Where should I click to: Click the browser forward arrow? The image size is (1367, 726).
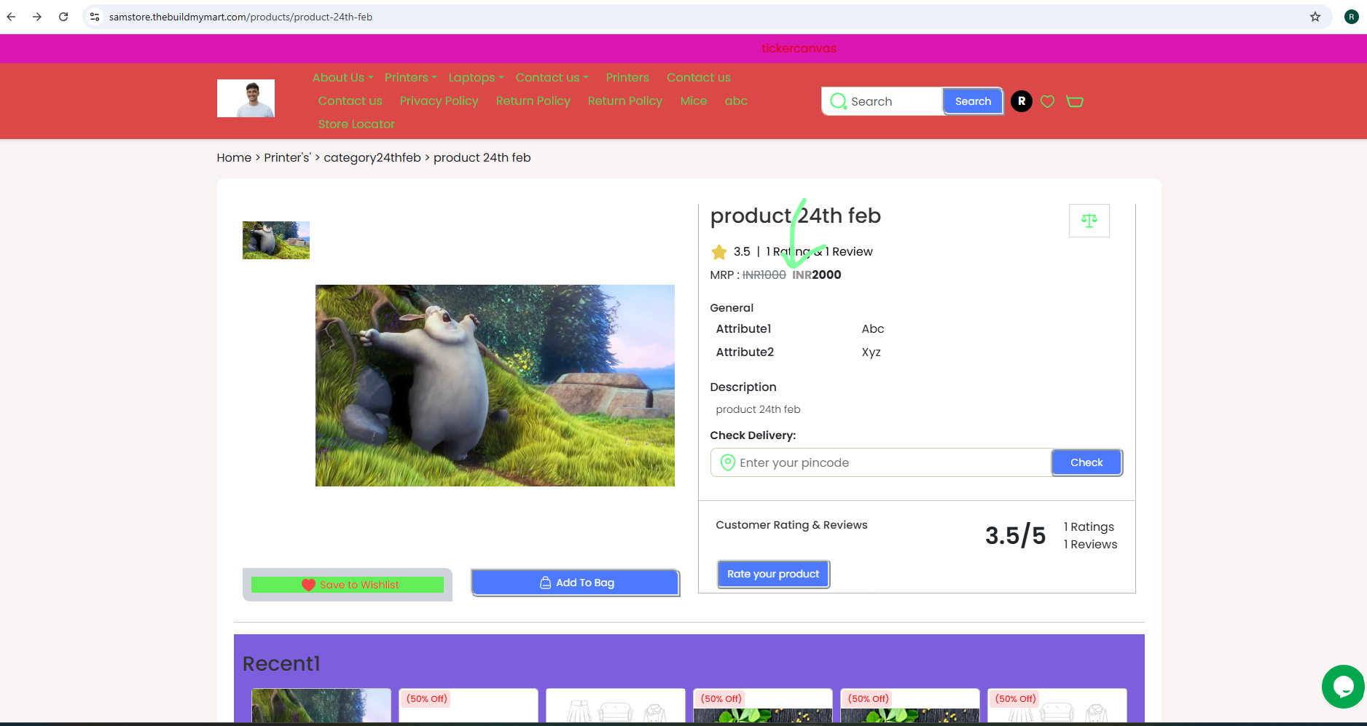pyautogui.click(x=37, y=17)
